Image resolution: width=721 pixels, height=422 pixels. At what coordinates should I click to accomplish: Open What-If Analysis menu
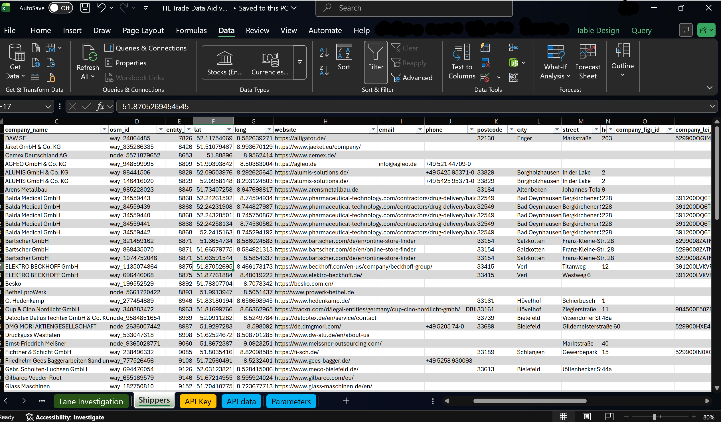(555, 62)
